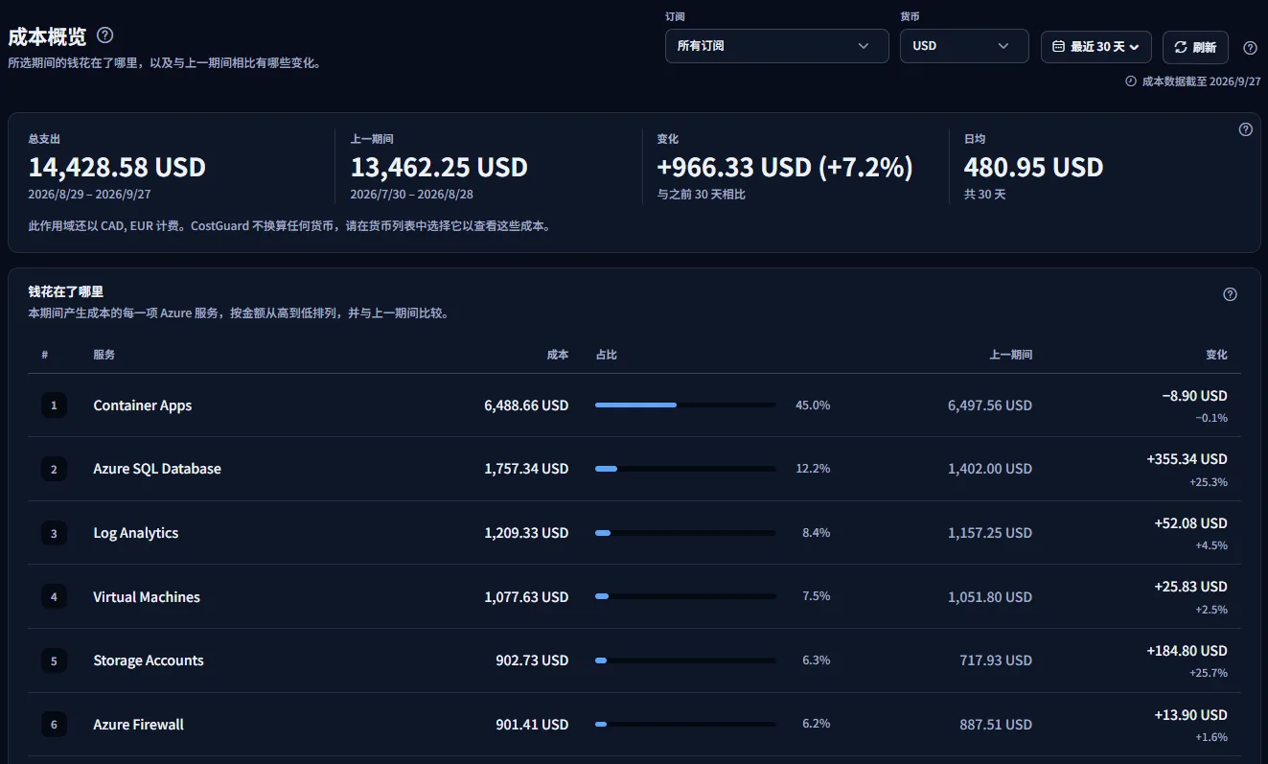Click help icon in the summary totals card
The image size is (1268, 764).
point(1246,129)
